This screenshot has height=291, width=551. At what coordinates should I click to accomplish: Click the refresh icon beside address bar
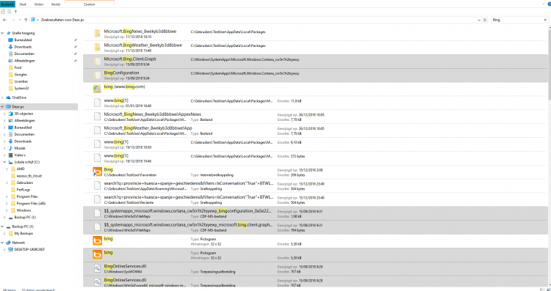tap(485, 20)
